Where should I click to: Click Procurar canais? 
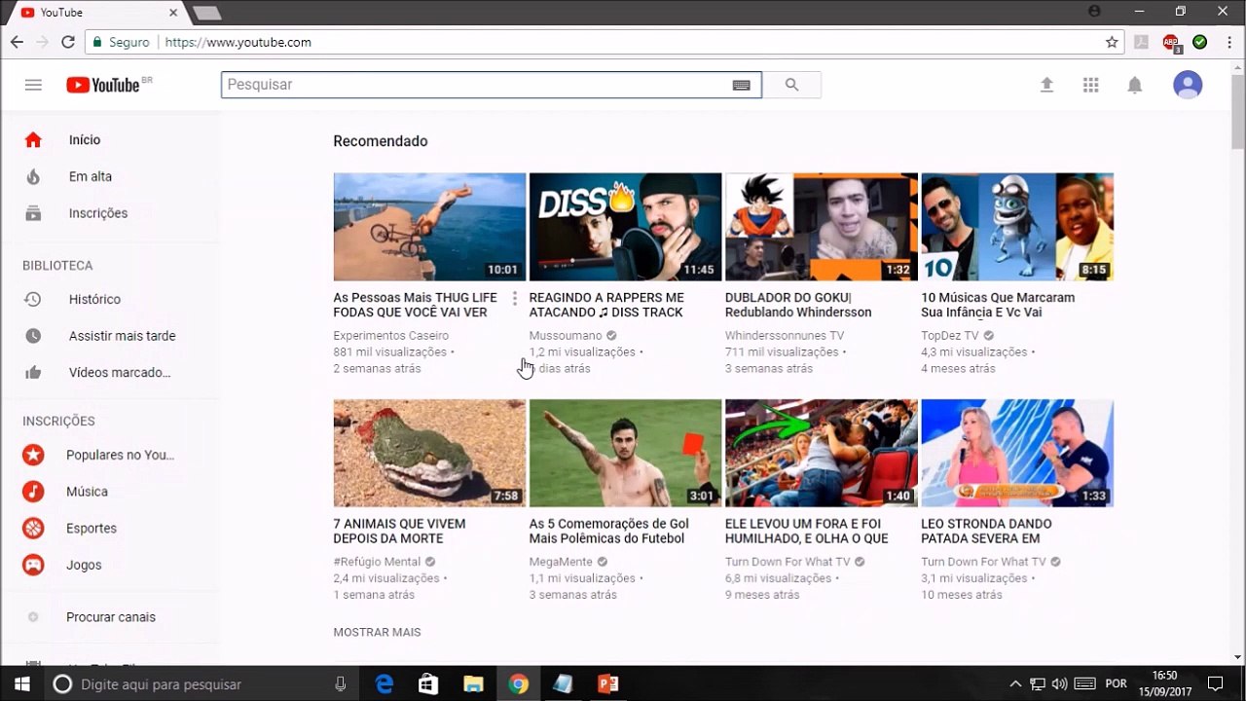(110, 616)
